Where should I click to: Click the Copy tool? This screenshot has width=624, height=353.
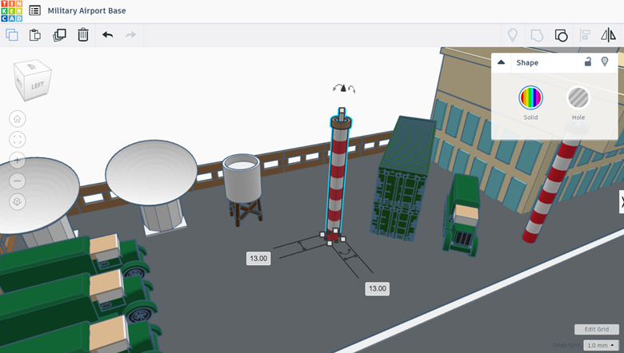pyautogui.click(x=12, y=35)
